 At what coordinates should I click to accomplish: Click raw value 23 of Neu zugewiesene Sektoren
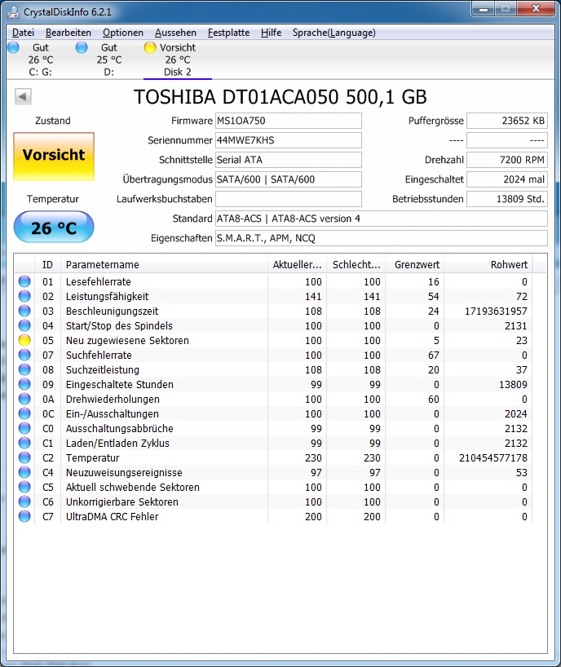522,340
